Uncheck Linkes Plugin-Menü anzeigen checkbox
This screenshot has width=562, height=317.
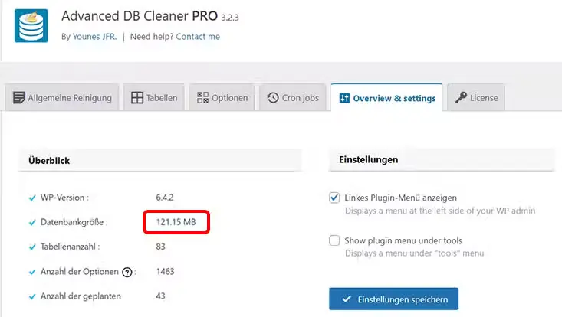pyautogui.click(x=334, y=198)
